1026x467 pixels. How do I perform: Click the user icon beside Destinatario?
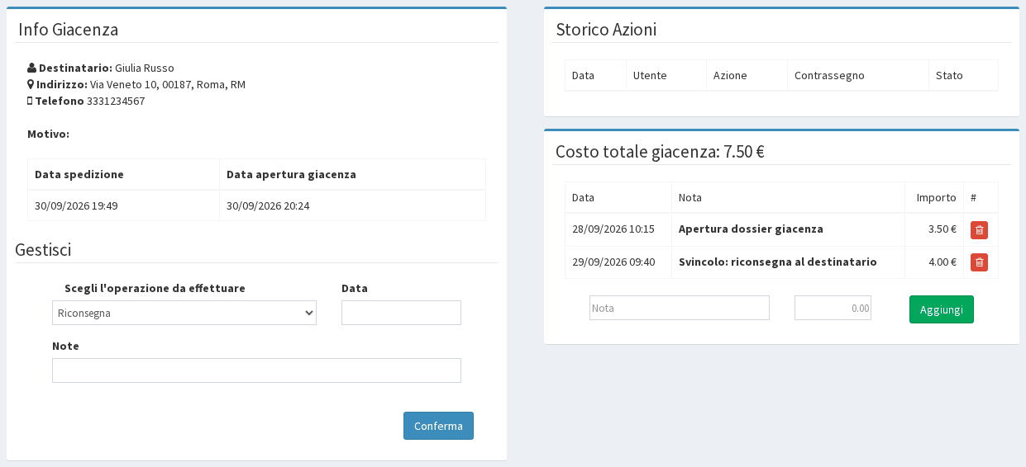pos(31,68)
